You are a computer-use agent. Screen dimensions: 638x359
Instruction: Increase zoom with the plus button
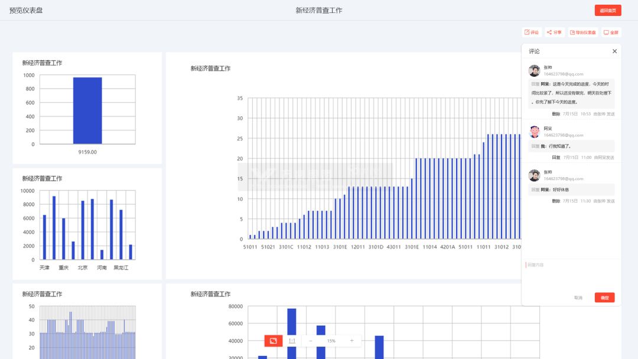tap(351, 341)
